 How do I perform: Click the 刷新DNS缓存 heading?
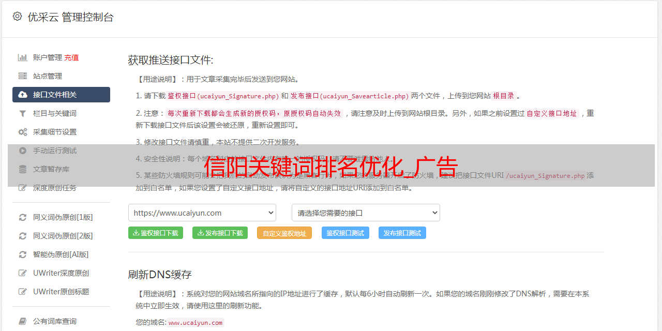coord(160,274)
